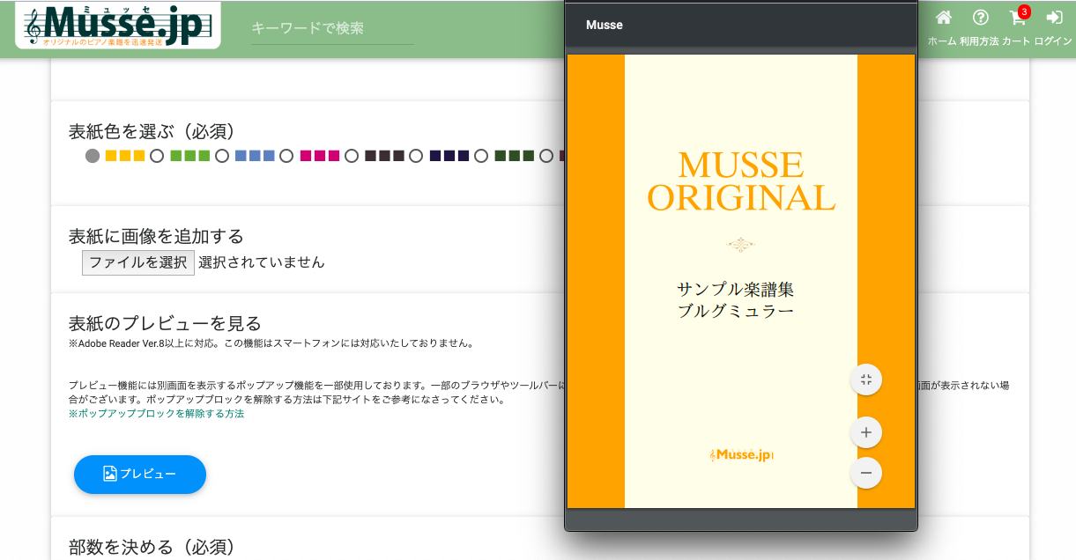The height and width of the screenshot is (560, 1076).
Task: Click the pink color swatches
Action: tap(319, 156)
